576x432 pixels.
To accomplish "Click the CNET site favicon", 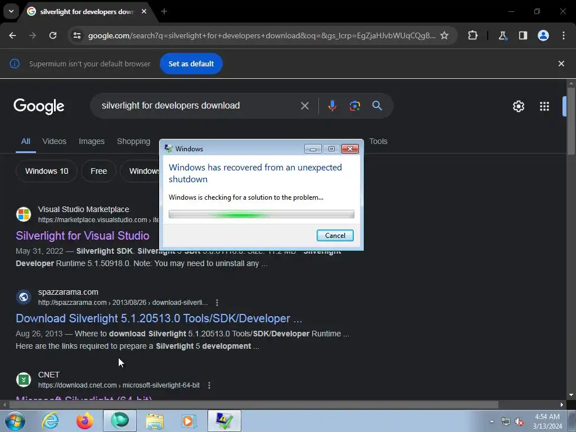I will (24, 380).
